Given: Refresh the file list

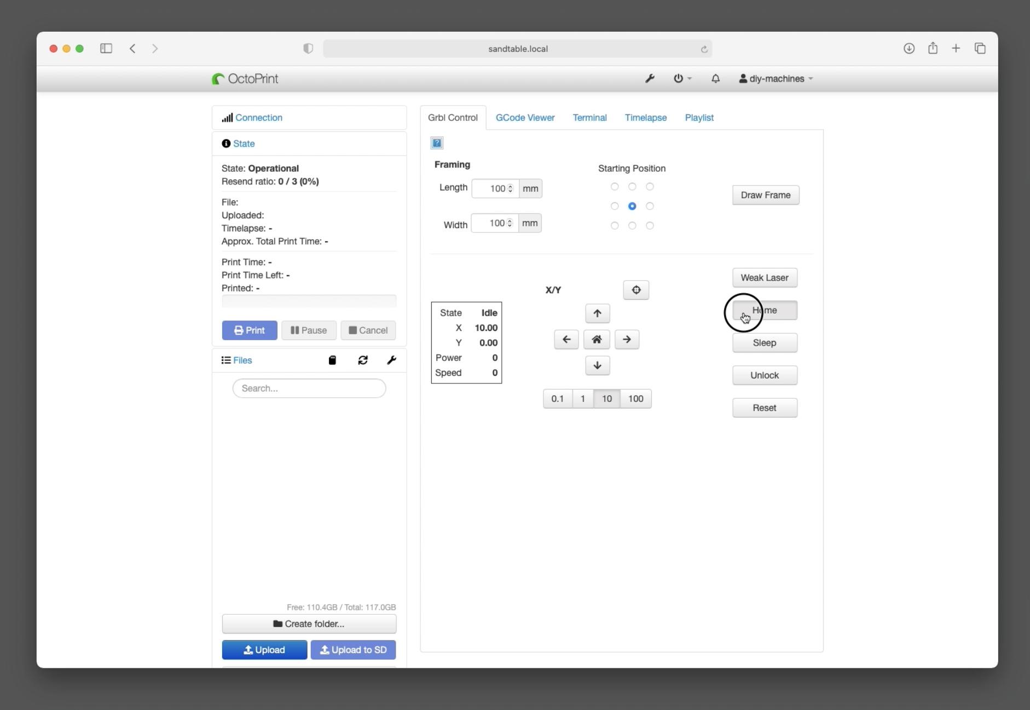Looking at the screenshot, I should click(363, 360).
